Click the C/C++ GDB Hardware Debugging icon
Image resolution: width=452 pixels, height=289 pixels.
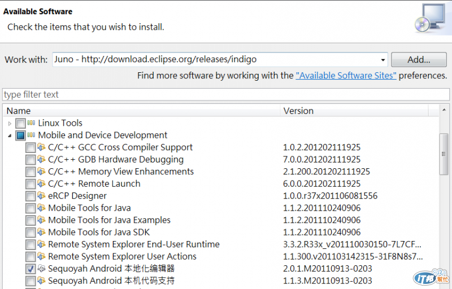pos(41,160)
